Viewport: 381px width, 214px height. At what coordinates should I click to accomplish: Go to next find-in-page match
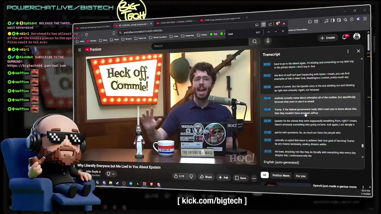click(276, 32)
